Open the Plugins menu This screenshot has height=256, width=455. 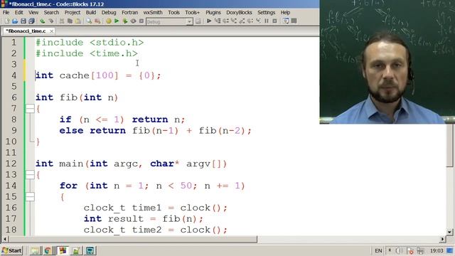[x=213, y=13]
